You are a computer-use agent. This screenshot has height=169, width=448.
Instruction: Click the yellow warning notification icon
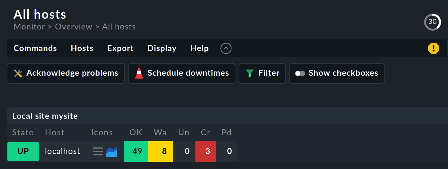433,48
